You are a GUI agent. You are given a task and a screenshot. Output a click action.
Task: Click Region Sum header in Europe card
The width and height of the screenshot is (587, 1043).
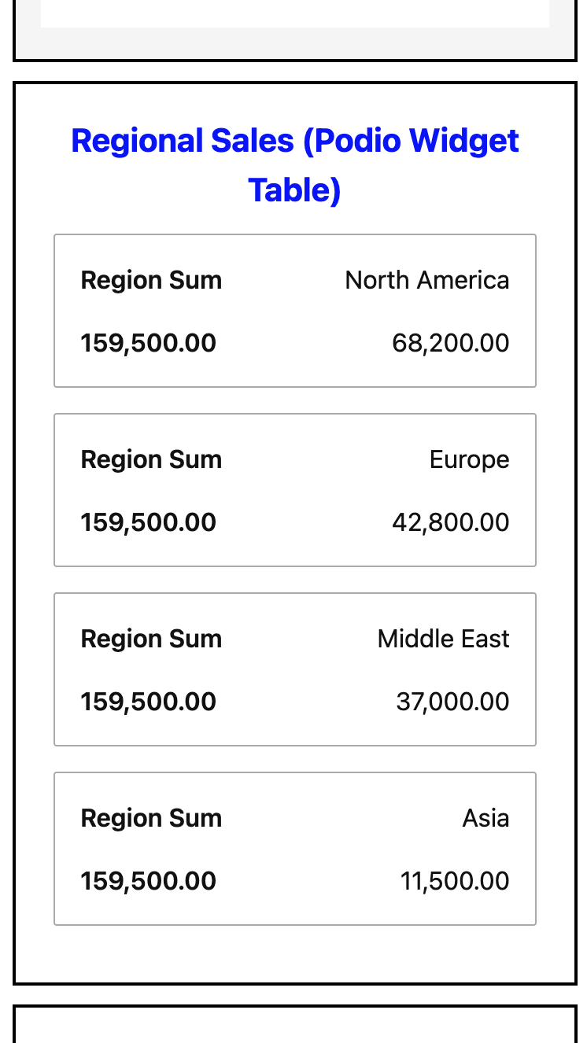tap(151, 459)
